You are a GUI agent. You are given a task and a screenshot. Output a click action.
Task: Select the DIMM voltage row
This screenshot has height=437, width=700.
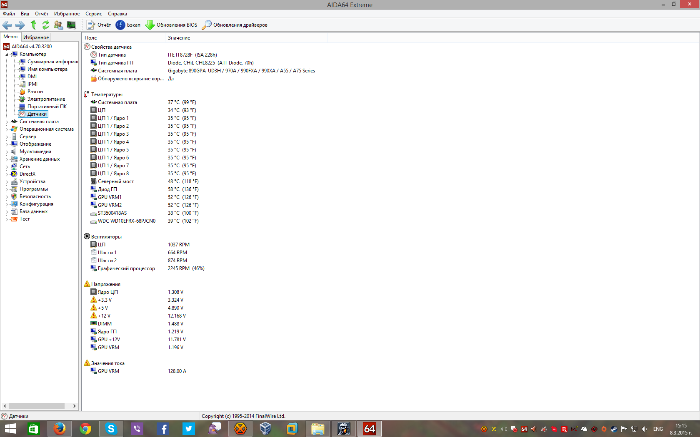point(137,324)
